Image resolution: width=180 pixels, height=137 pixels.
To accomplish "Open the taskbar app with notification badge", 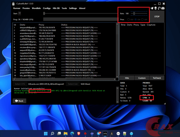I will pos(99,133).
